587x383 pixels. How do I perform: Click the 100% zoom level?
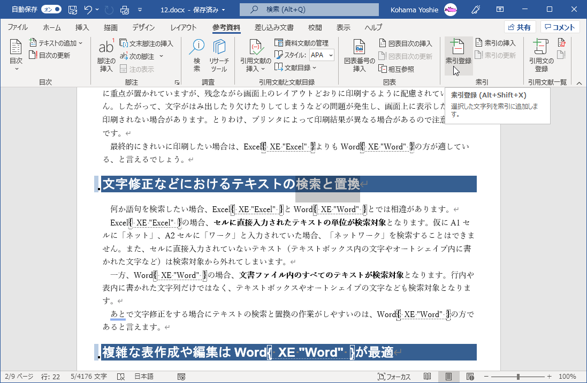pos(567,376)
